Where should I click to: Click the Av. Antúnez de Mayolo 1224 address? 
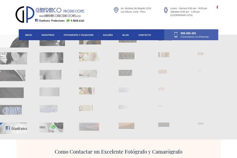tap(136, 8)
